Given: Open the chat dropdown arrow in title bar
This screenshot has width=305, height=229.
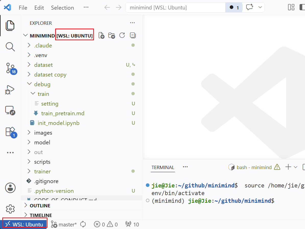Looking at the screenshot, I should click(260, 7).
